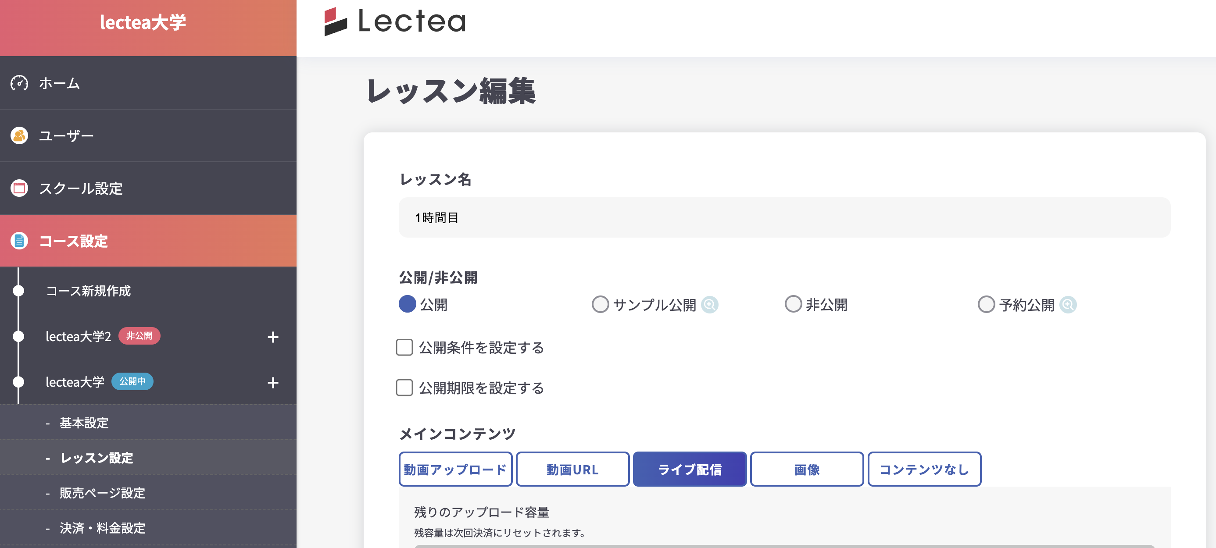Open the 販売ページ設定 submenu item
Image resolution: width=1216 pixels, height=548 pixels.
(x=103, y=493)
